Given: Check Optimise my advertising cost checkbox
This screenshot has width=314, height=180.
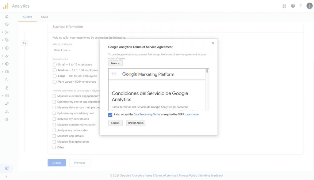Looking at the screenshot, I should click(x=54, y=113).
